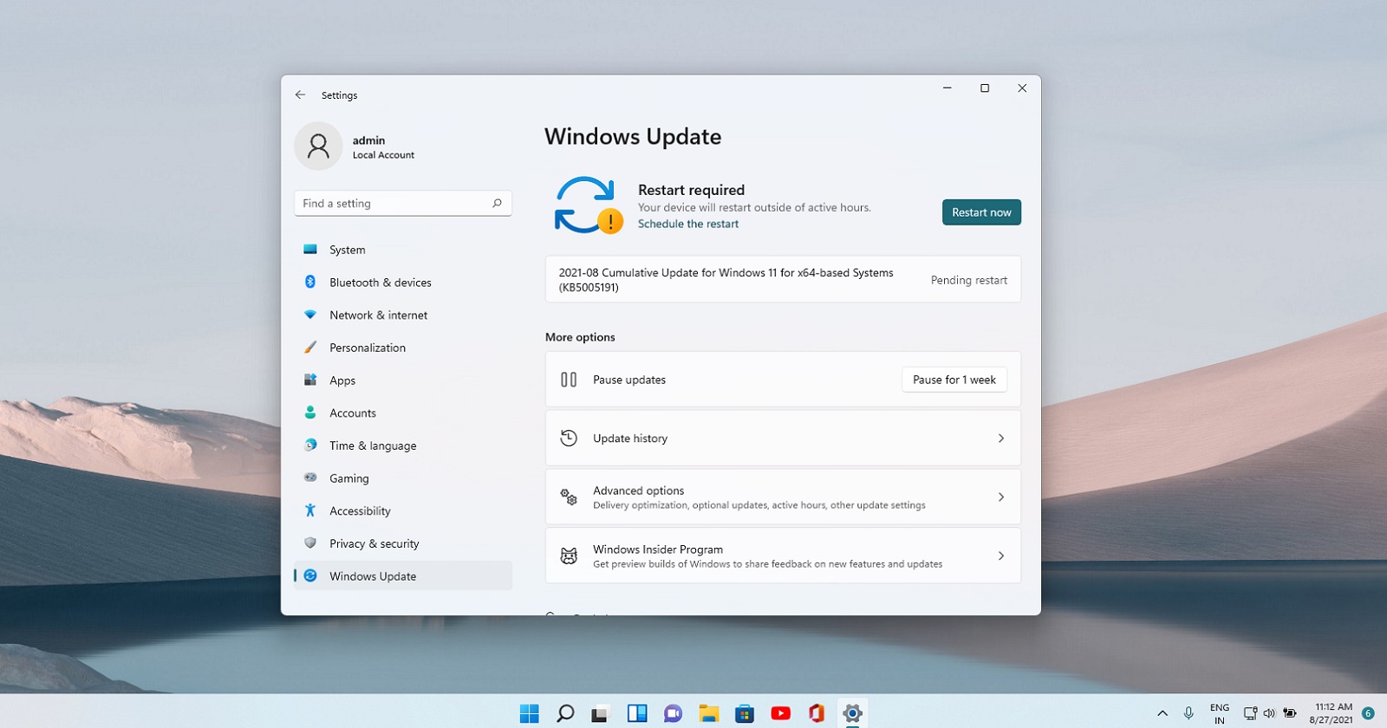This screenshot has height=728, width=1387.
Task: Open Update history page
Action: click(783, 439)
